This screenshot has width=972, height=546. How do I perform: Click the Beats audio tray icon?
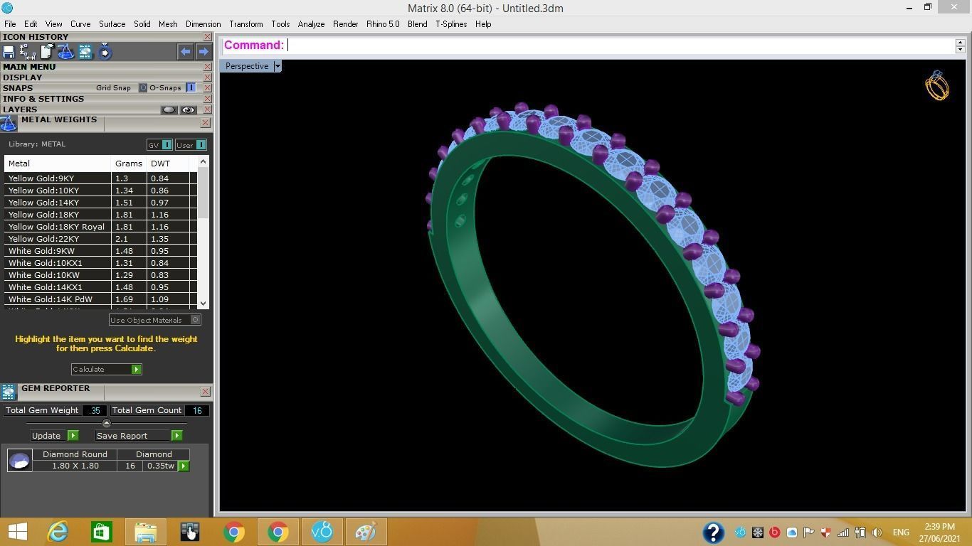[x=775, y=532]
